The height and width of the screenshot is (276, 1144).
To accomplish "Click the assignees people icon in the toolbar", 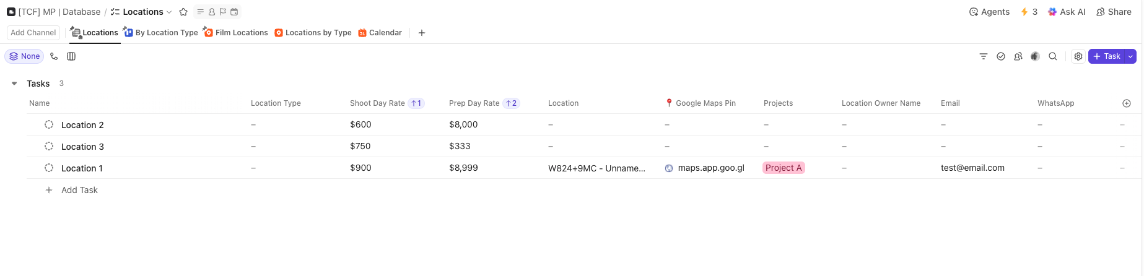I will [1018, 56].
